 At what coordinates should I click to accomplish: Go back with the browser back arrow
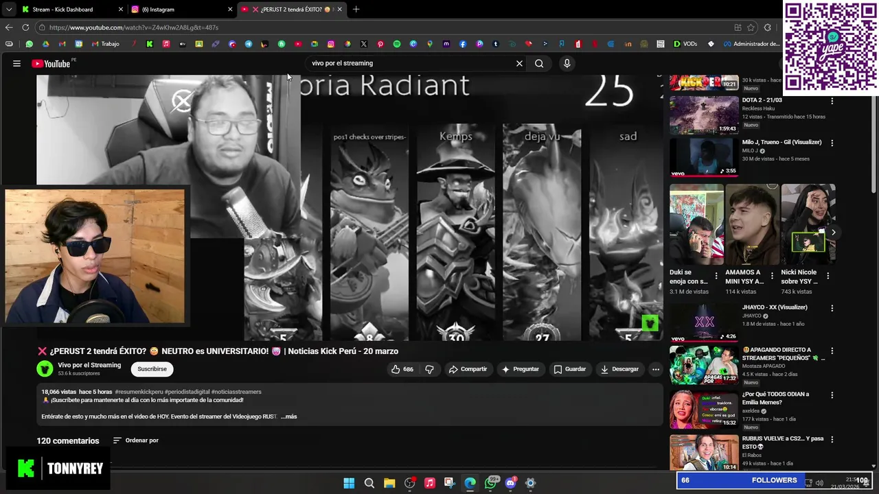9,27
